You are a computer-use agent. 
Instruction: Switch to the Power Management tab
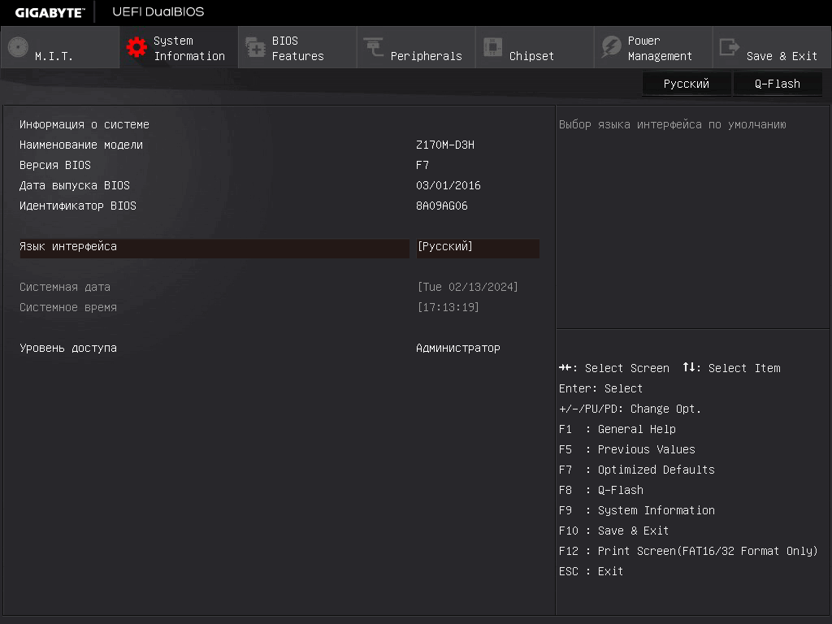(653, 48)
